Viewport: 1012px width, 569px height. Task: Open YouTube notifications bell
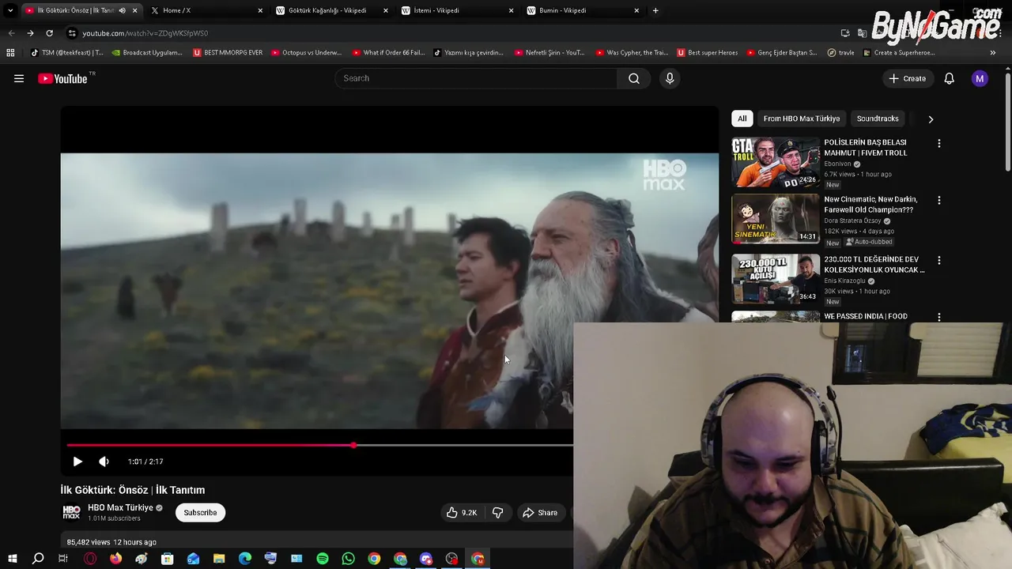pos(949,78)
